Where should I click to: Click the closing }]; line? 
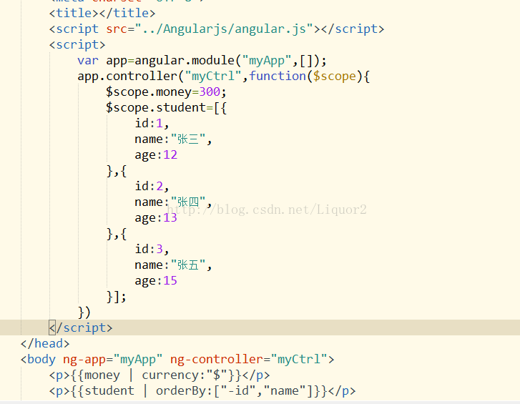[116, 297]
